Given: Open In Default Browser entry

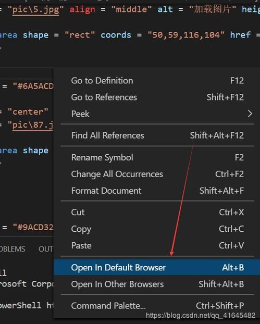Looking at the screenshot, I should 157,267.
